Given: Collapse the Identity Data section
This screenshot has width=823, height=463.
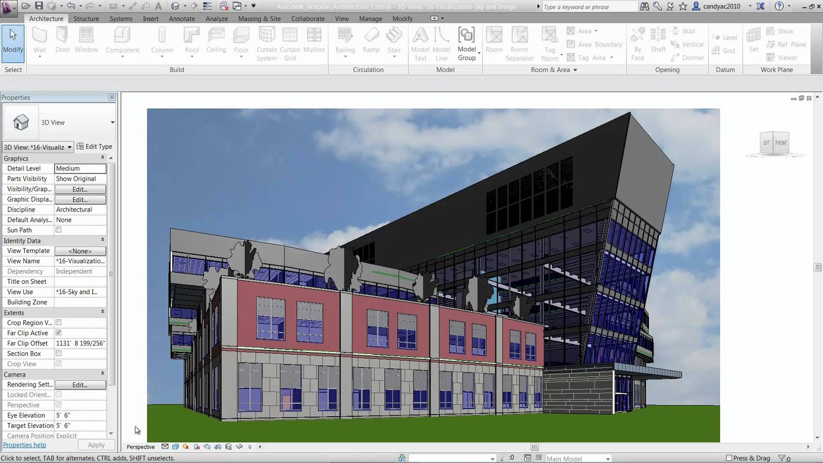Looking at the screenshot, I should click(x=102, y=240).
